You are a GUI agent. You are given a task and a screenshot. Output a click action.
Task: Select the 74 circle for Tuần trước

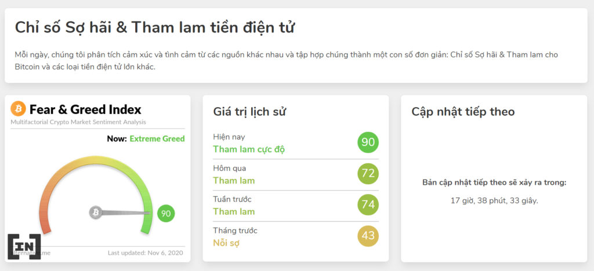368,204
